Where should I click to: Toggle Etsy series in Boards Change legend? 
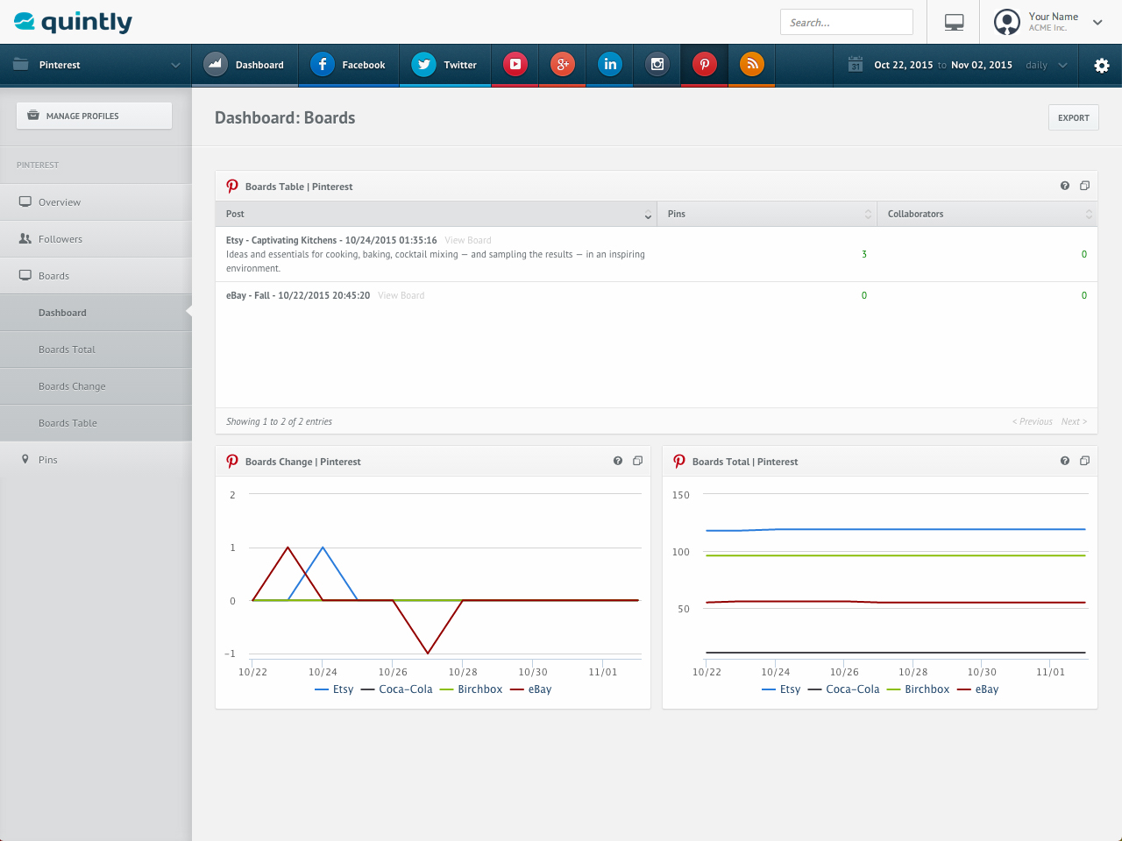[x=334, y=689]
